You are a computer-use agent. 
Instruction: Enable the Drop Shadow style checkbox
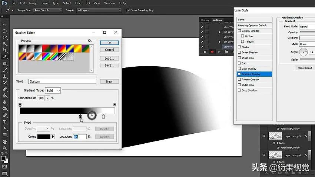(x=239, y=90)
